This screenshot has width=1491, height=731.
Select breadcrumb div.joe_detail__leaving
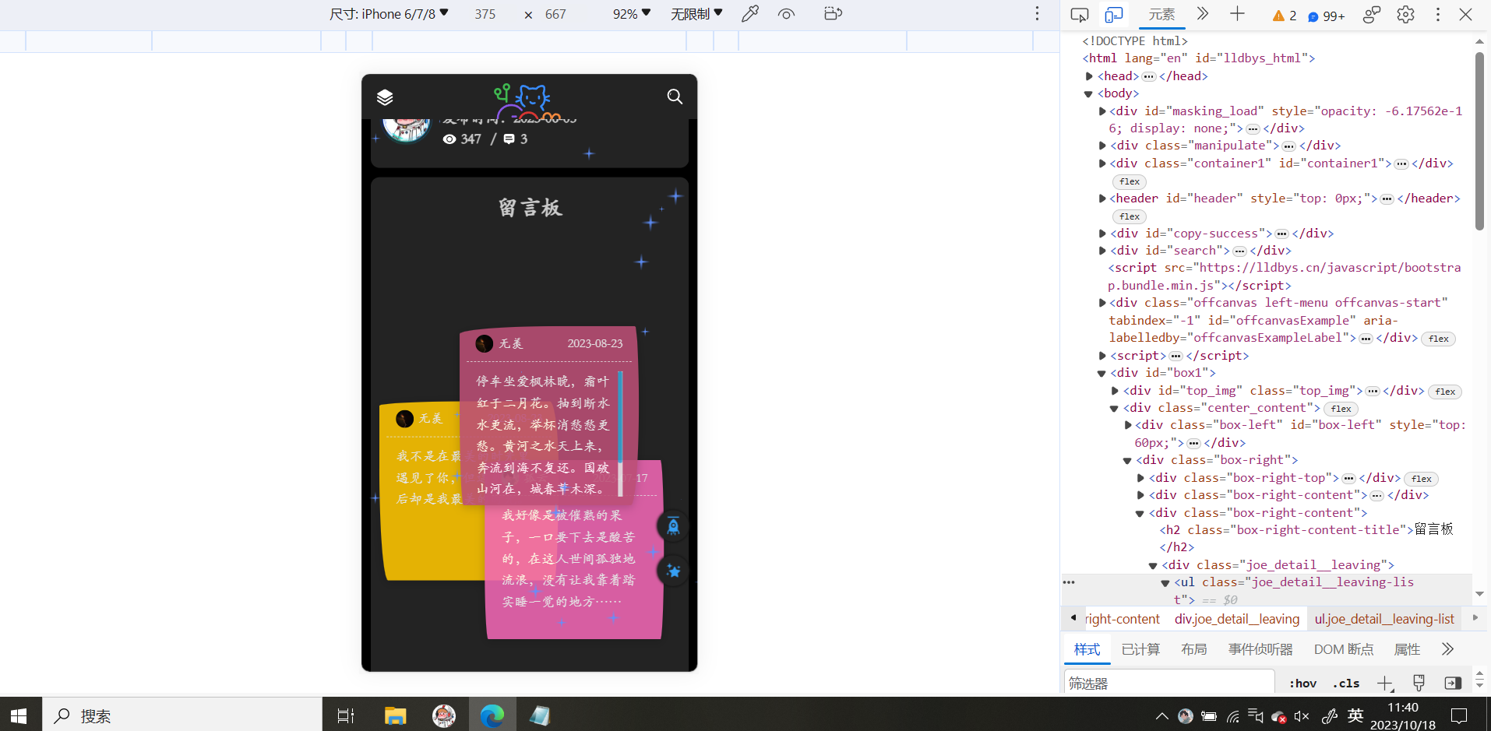pos(1237,619)
